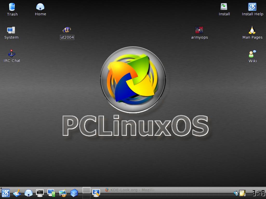
Task: Open the blue file cabinet icon in the panel
Action: point(74,193)
